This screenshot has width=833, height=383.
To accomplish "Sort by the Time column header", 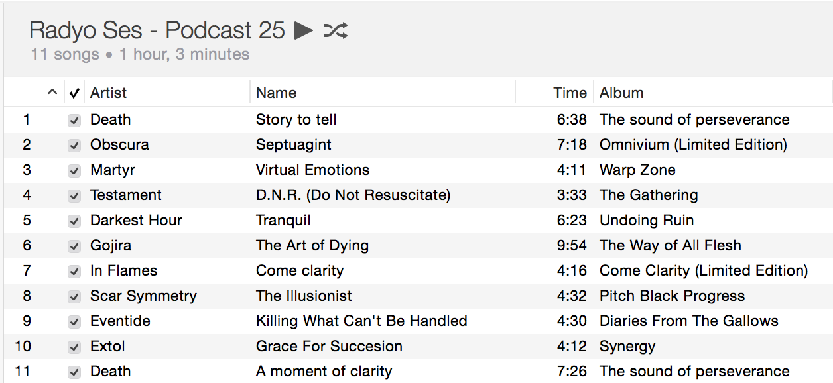I will click(554, 93).
